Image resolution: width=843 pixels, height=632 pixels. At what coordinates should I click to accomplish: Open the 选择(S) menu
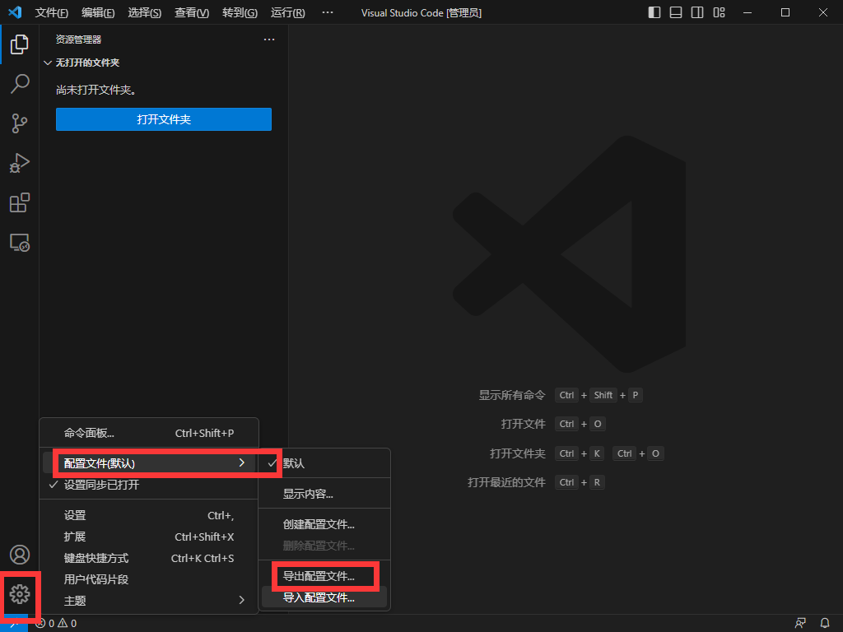tap(145, 12)
